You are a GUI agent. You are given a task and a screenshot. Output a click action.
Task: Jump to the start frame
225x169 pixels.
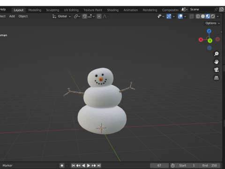point(73,166)
